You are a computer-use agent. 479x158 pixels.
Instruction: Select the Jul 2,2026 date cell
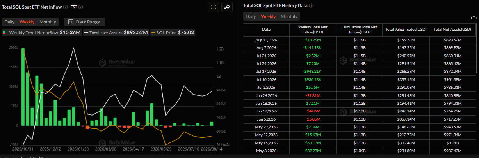(266, 88)
